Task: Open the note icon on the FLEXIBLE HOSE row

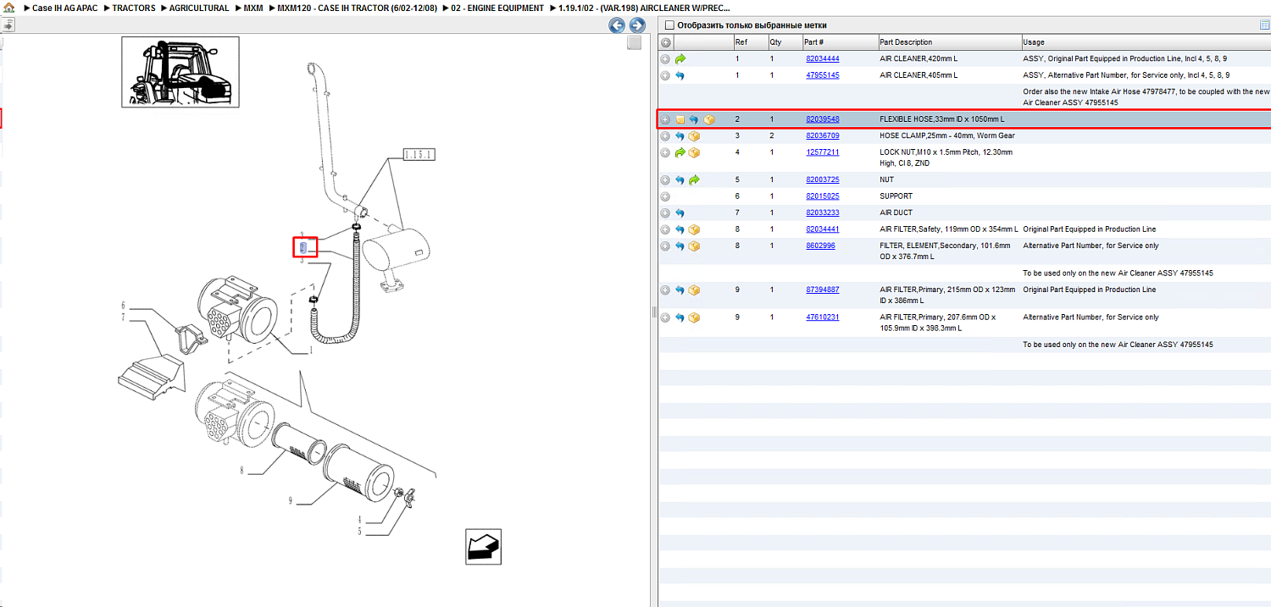Action: (x=680, y=119)
